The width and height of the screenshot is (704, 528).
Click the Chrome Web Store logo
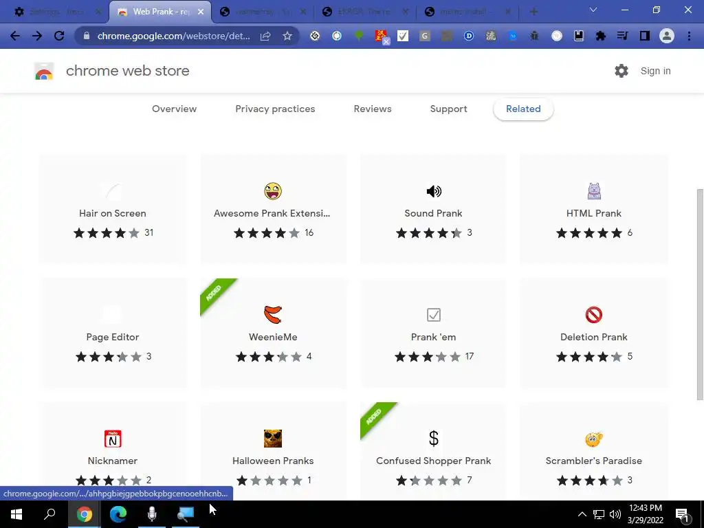tap(44, 71)
